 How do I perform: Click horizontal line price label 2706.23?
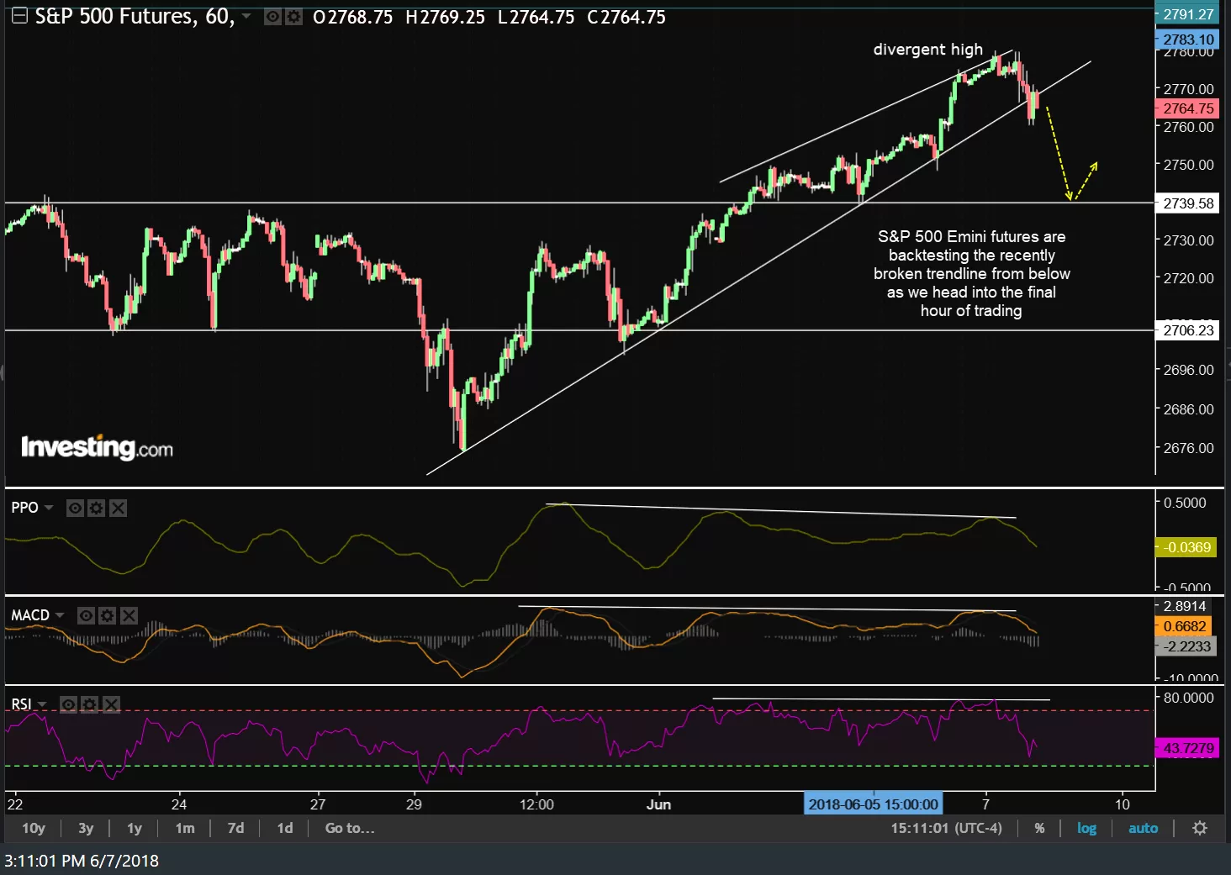tap(1187, 330)
